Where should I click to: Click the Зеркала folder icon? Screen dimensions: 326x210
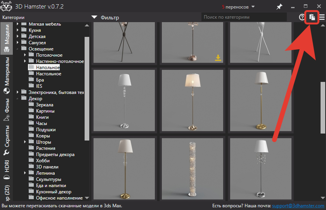31,104
